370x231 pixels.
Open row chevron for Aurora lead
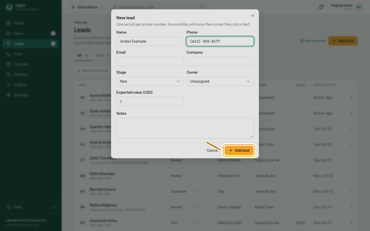click(x=351, y=98)
